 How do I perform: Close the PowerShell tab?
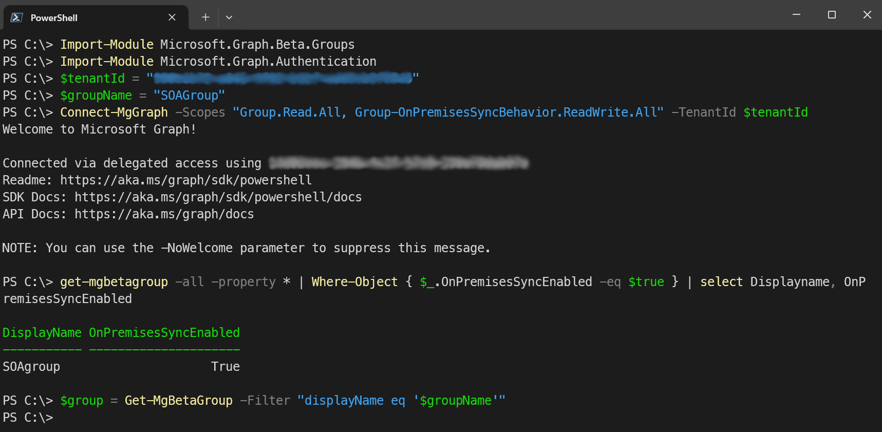coord(172,17)
